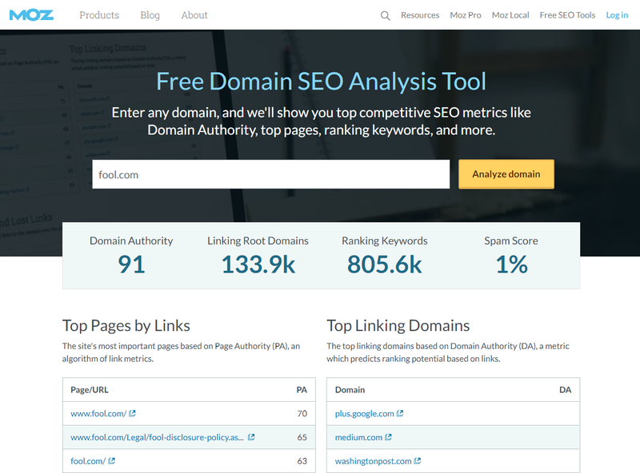Select the Ranking Keywords value 805.6k
The image size is (640, 473).
[385, 264]
